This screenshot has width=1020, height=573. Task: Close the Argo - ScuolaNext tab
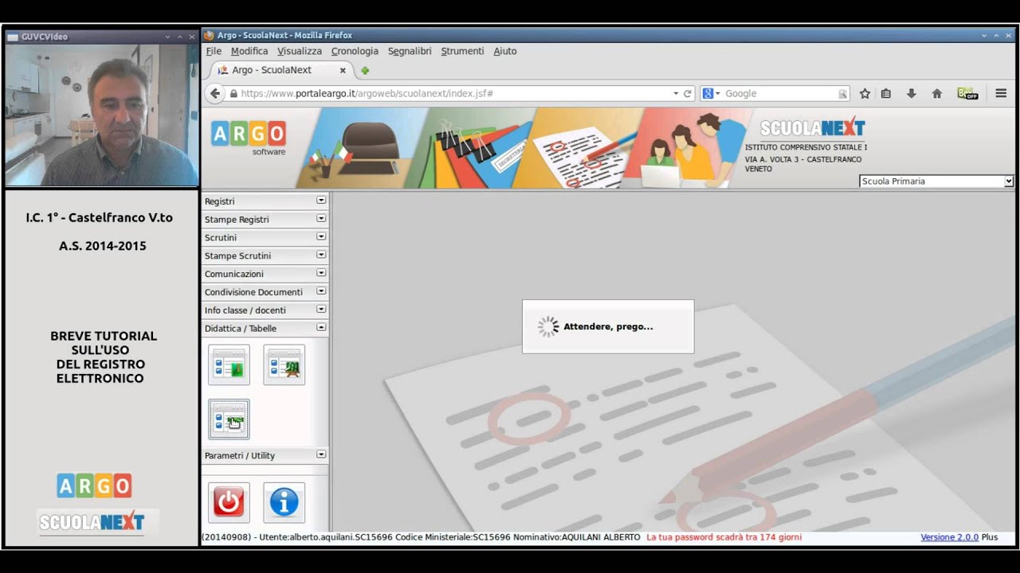tap(343, 70)
